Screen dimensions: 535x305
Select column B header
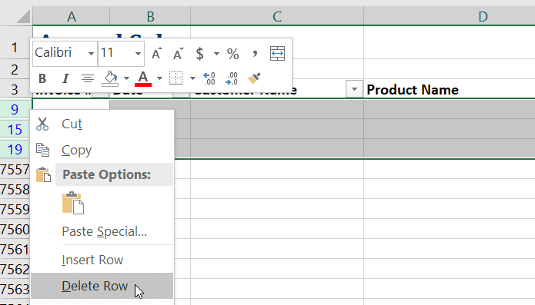[150, 16]
